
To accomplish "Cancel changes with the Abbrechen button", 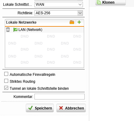I will [x=71, y=108].
